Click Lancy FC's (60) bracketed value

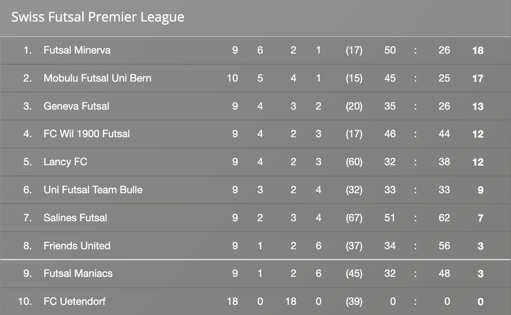[354, 162]
